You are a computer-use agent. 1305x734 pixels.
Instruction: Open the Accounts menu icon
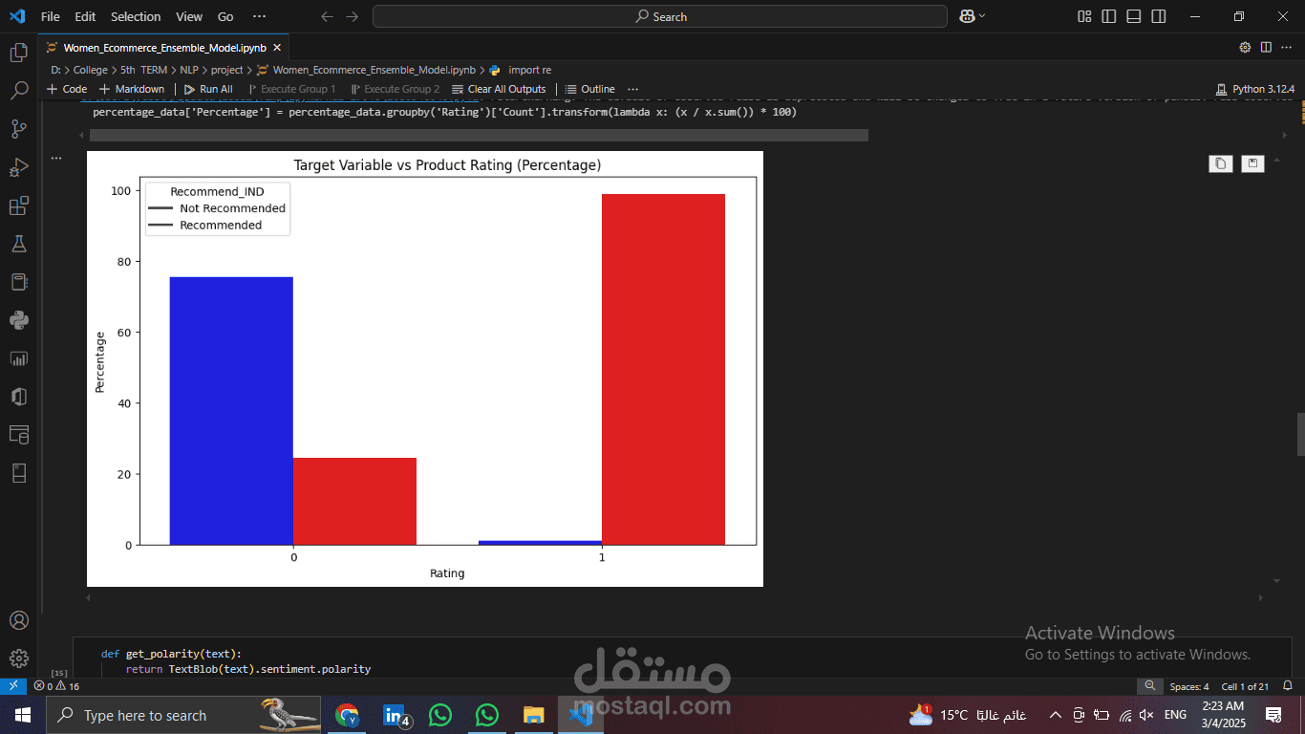pos(18,620)
